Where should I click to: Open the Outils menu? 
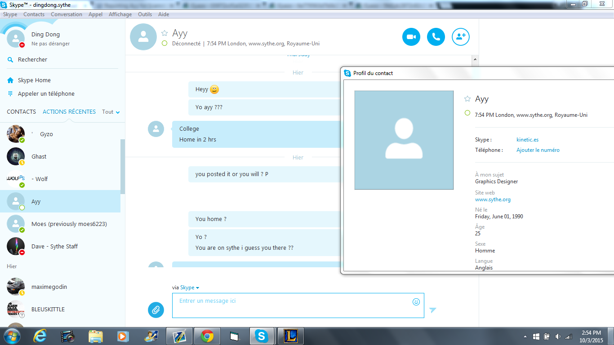[x=145, y=14]
